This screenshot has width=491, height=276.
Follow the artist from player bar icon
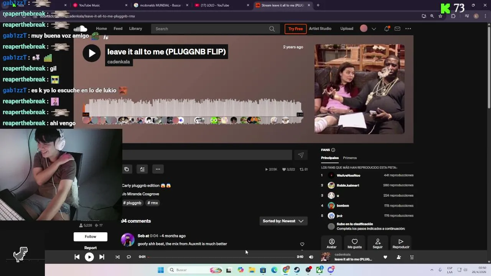click(x=399, y=257)
